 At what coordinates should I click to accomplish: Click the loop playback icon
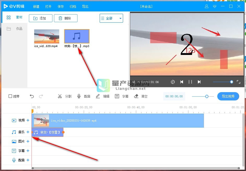(173, 82)
